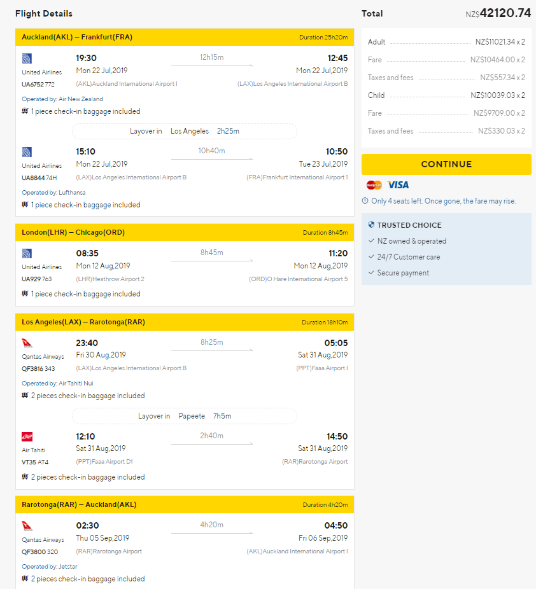This screenshot has width=536, height=589.
Task: Open the 'Operated by: Air Tahiti Nui' link
Action: click(57, 384)
